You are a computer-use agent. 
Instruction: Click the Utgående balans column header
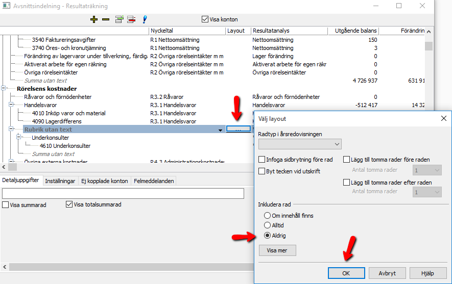coord(353,31)
